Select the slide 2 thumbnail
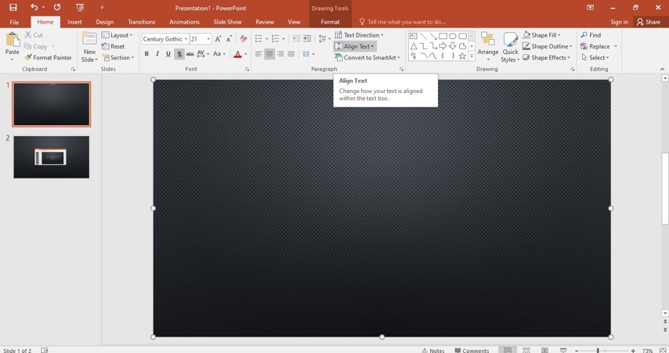Screen dimensions: 669x353 click(x=52, y=157)
